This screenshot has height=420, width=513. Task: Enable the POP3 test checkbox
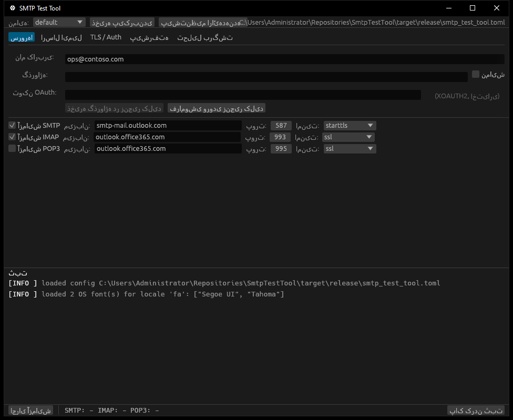(12, 149)
